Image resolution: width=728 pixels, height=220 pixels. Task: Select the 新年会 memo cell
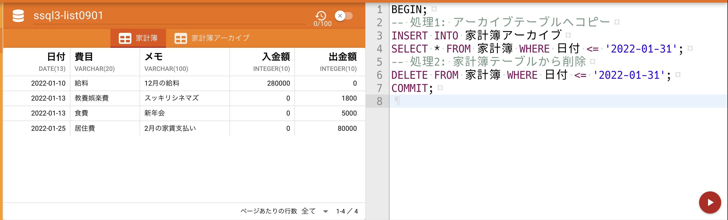[185, 113]
